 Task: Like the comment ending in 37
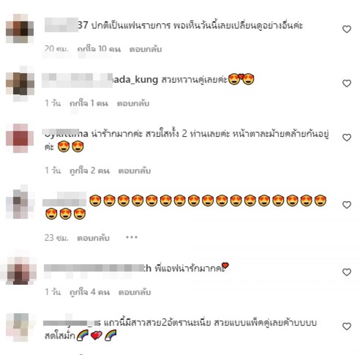pyautogui.click(x=347, y=29)
